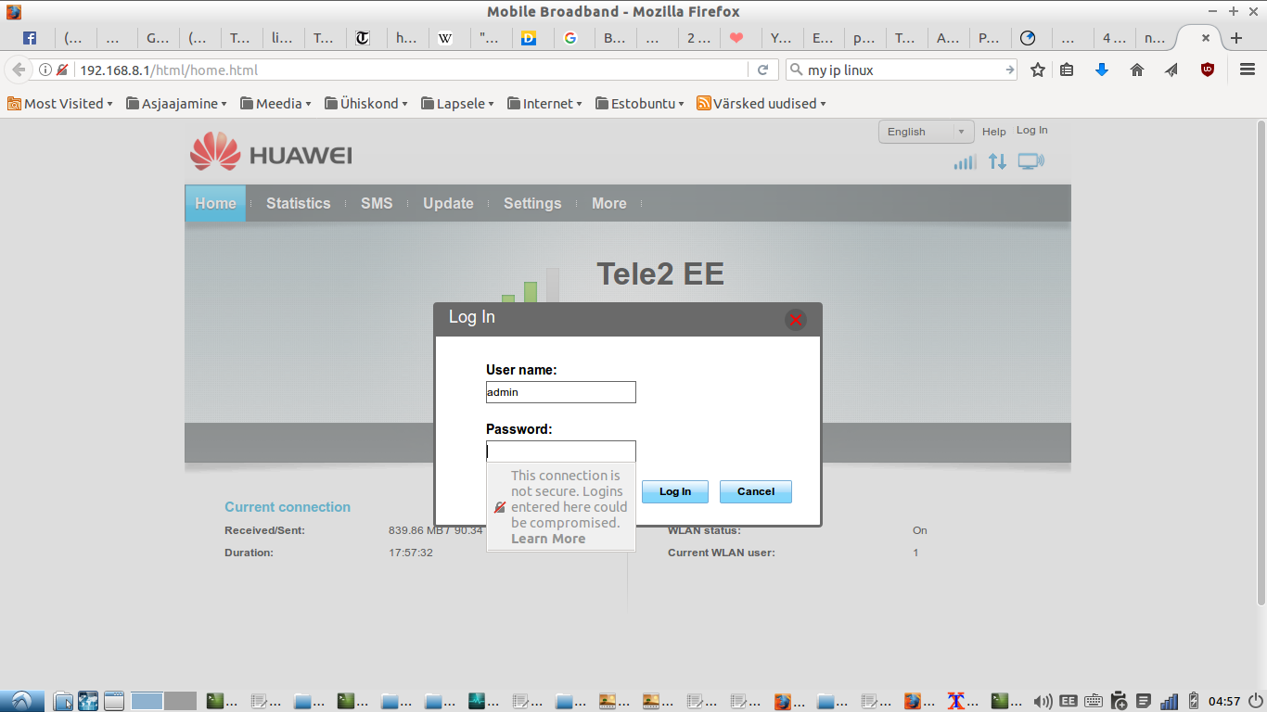Go to the Firefox home page

pyautogui.click(x=1137, y=70)
